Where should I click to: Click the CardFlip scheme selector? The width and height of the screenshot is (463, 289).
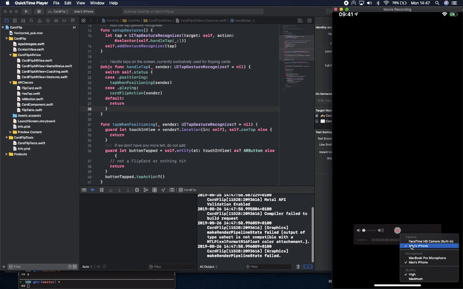[57, 11]
